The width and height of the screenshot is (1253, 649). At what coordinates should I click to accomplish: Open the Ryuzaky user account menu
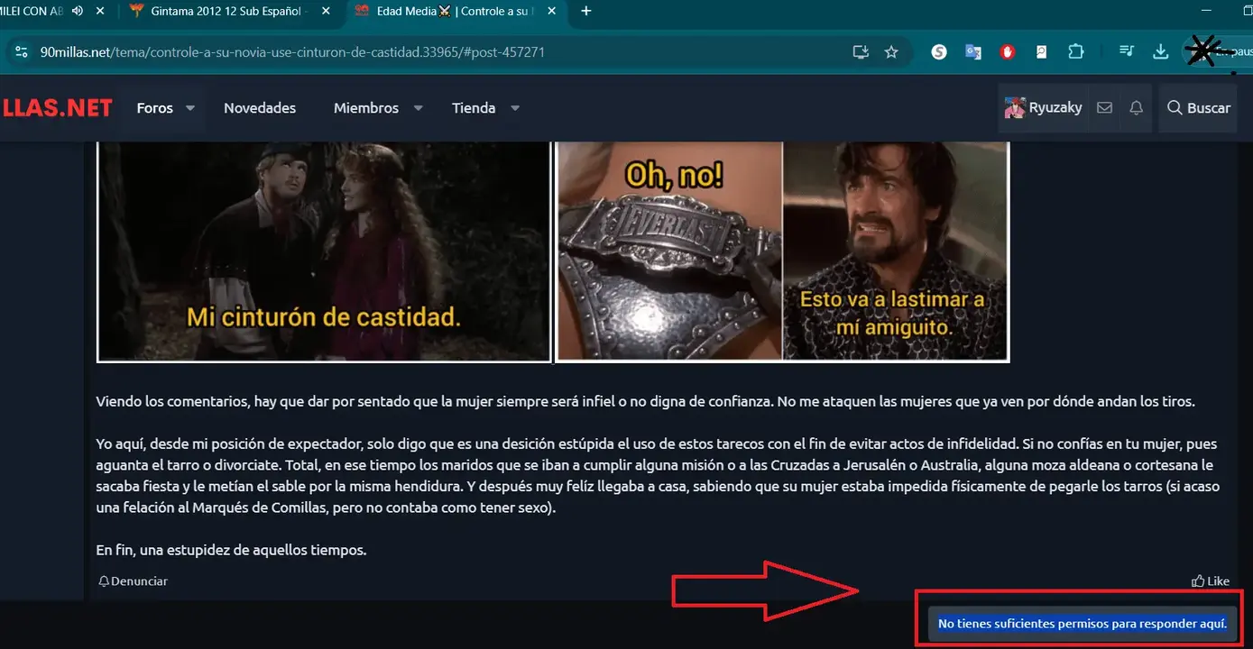tap(1043, 108)
